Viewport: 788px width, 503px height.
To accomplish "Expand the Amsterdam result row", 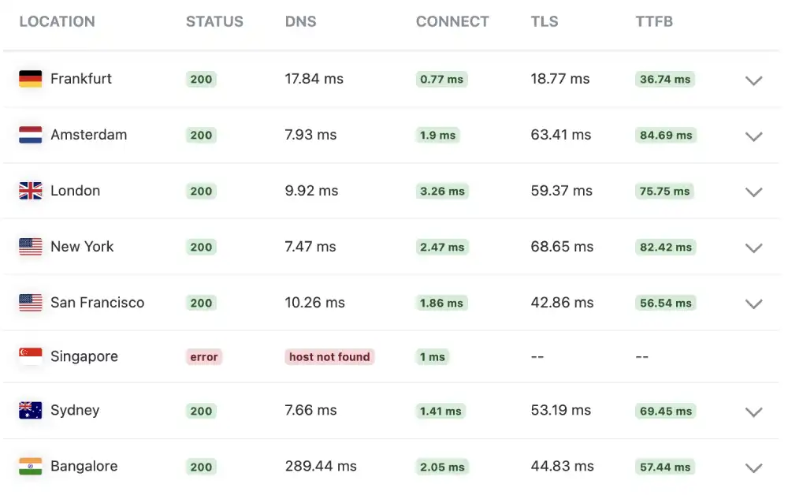I will coord(753,136).
